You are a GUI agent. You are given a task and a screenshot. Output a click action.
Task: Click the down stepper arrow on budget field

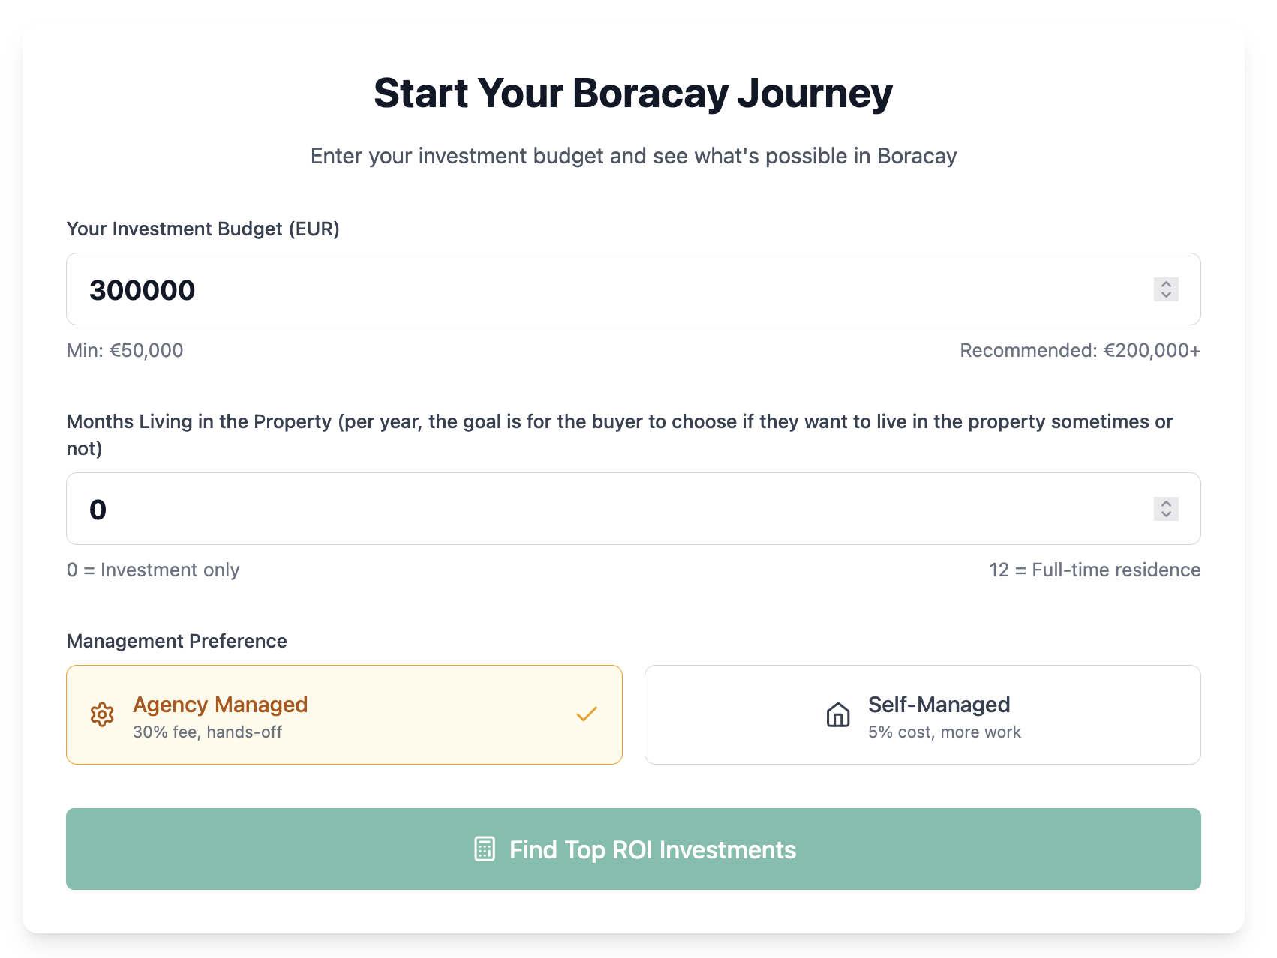tap(1165, 295)
